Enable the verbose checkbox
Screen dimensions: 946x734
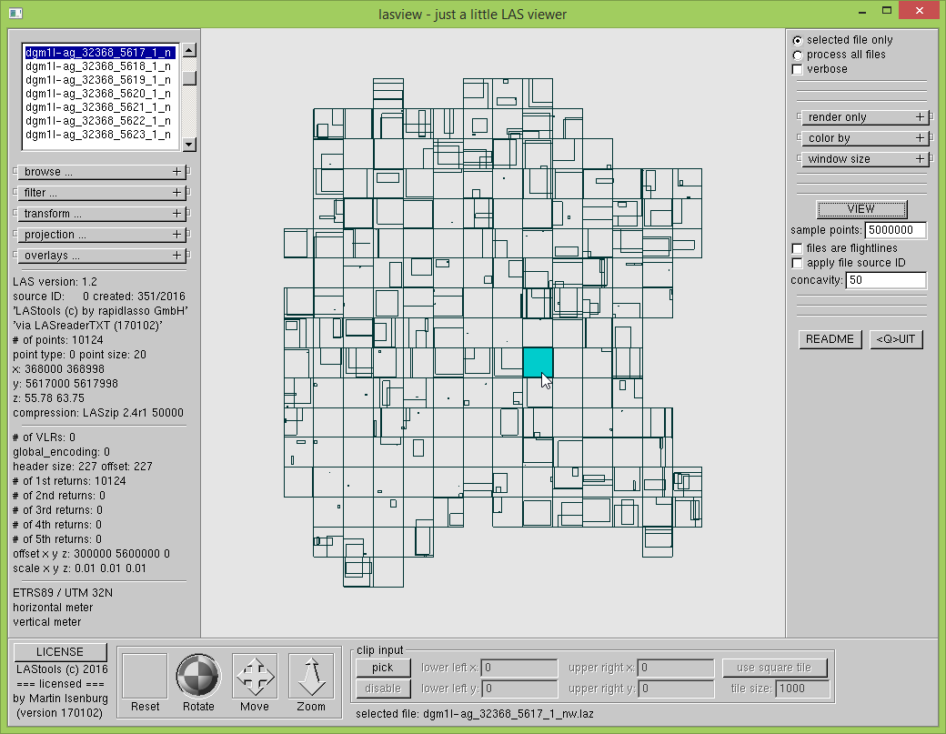pyautogui.click(x=798, y=69)
